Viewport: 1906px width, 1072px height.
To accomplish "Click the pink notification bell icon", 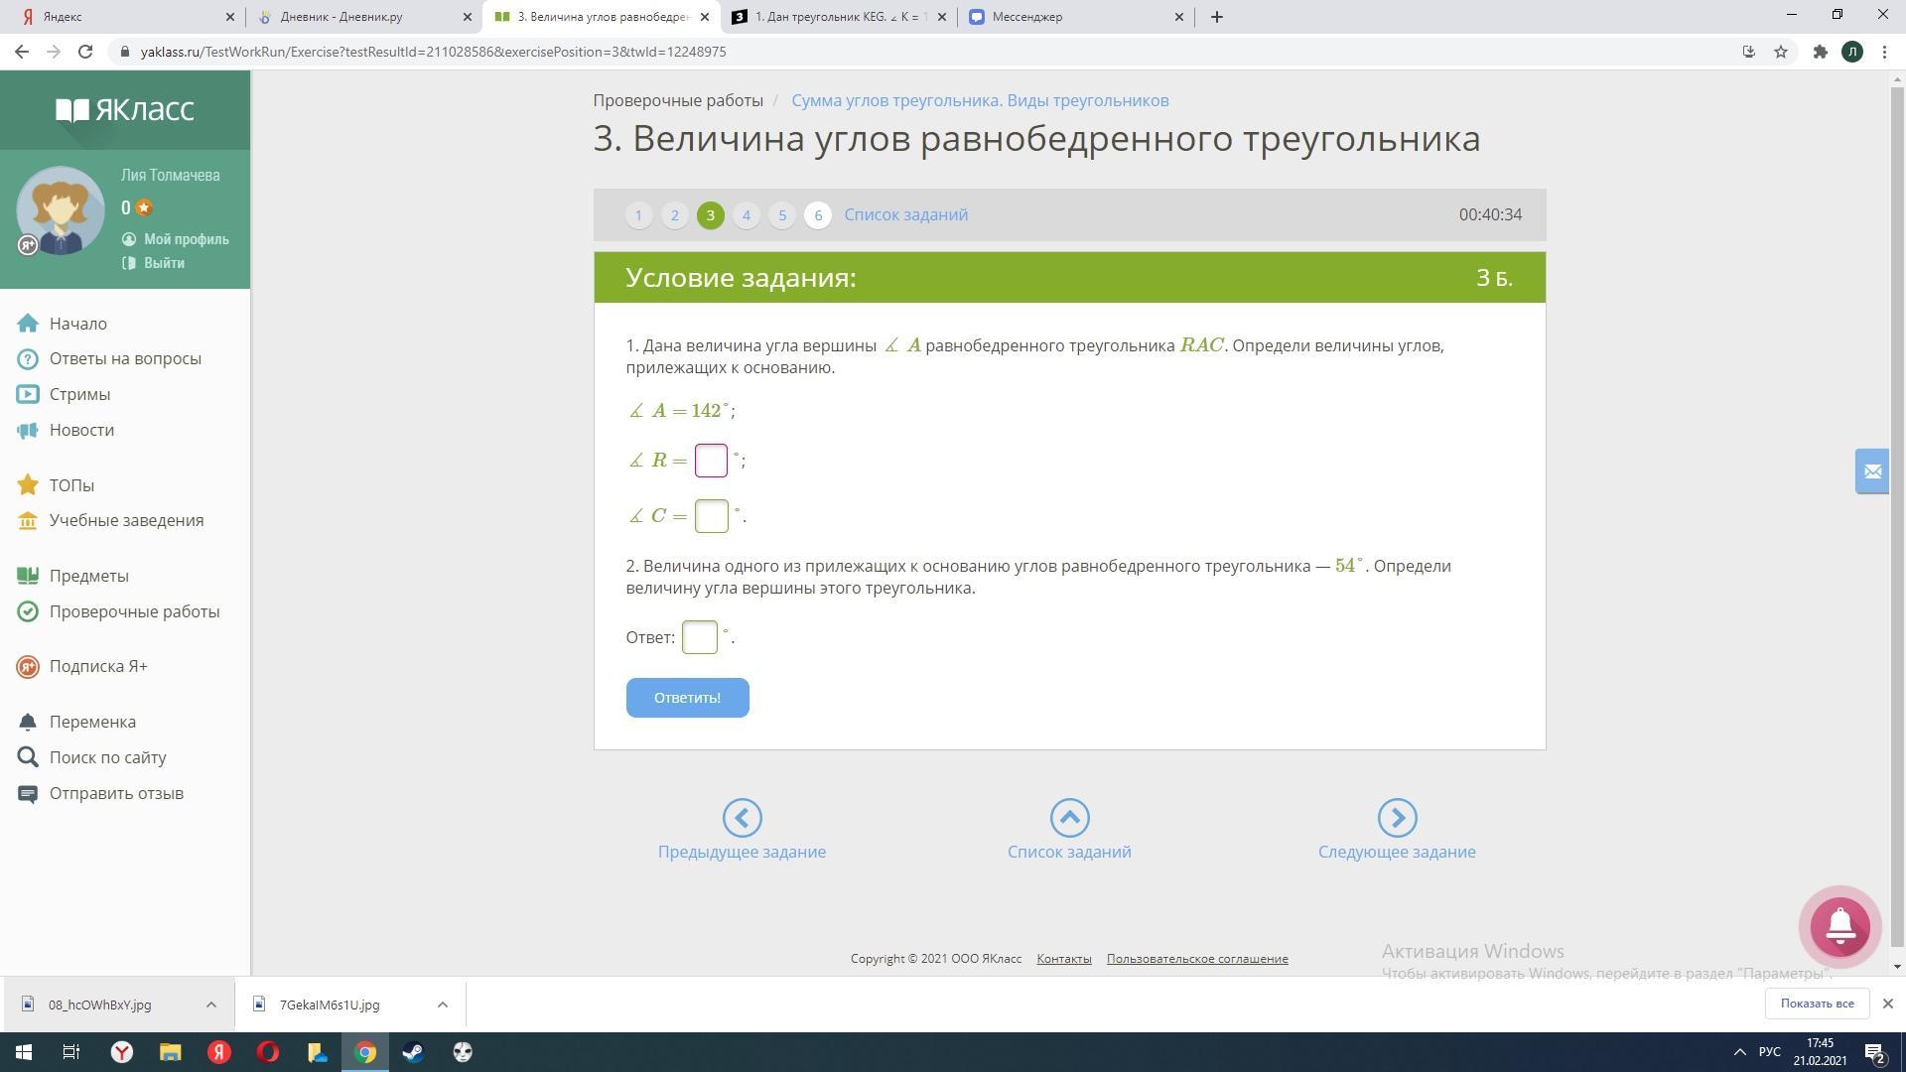I will [1839, 926].
